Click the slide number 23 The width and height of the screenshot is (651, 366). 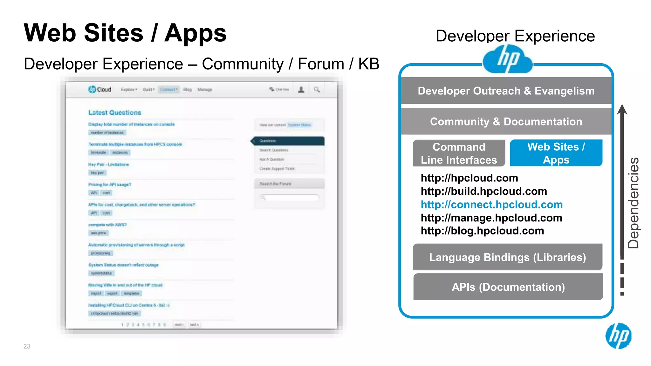pyautogui.click(x=27, y=346)
